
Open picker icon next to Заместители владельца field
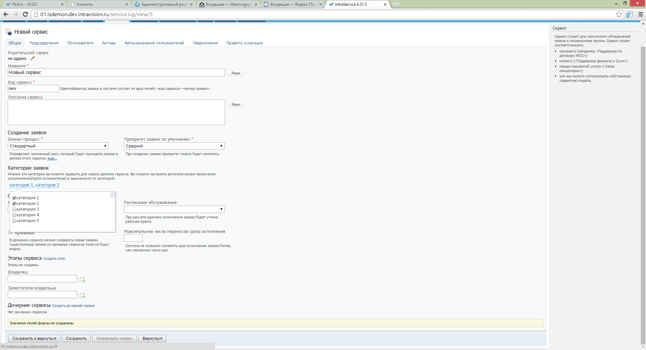[82, 295]
